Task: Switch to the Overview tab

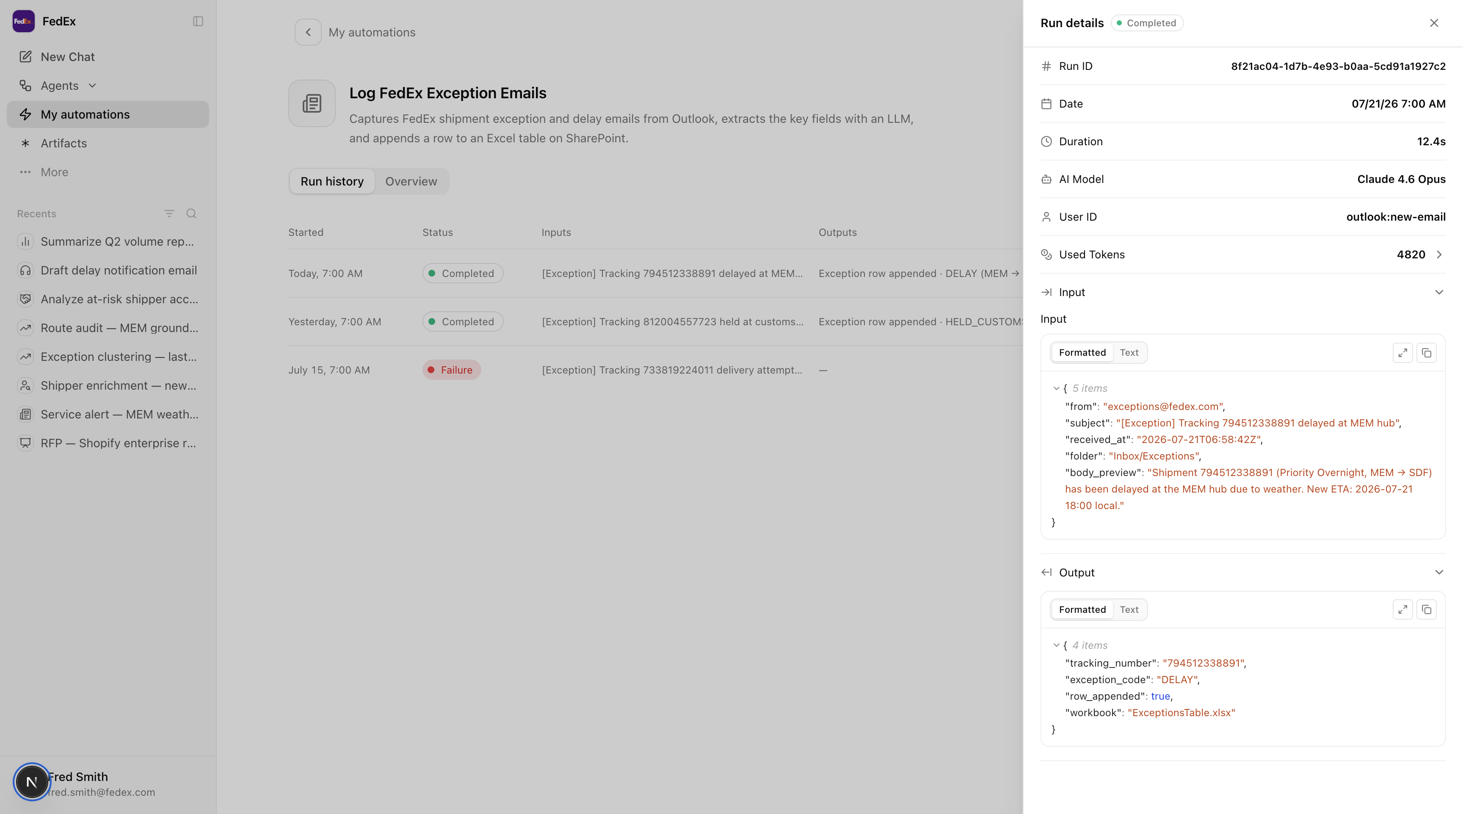Action: click(411, 181)
